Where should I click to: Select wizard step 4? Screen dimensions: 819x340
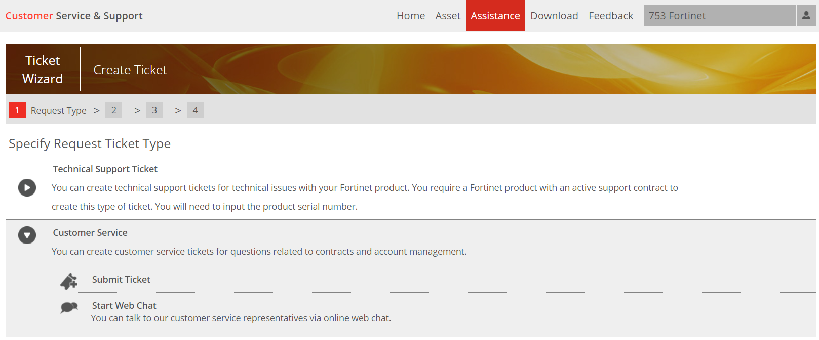(195, 110)
